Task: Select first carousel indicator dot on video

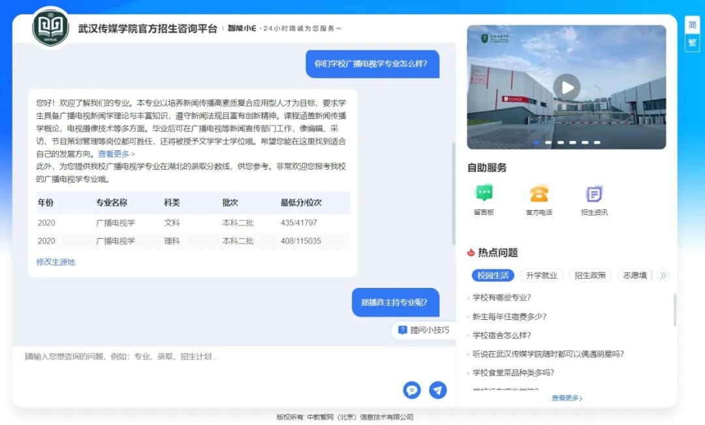Action: (x=537, y=142)
